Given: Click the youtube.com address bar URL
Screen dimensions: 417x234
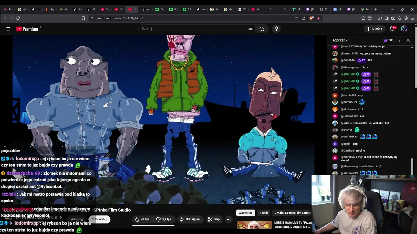Looking at the screenshot, I should click(120, 18).
